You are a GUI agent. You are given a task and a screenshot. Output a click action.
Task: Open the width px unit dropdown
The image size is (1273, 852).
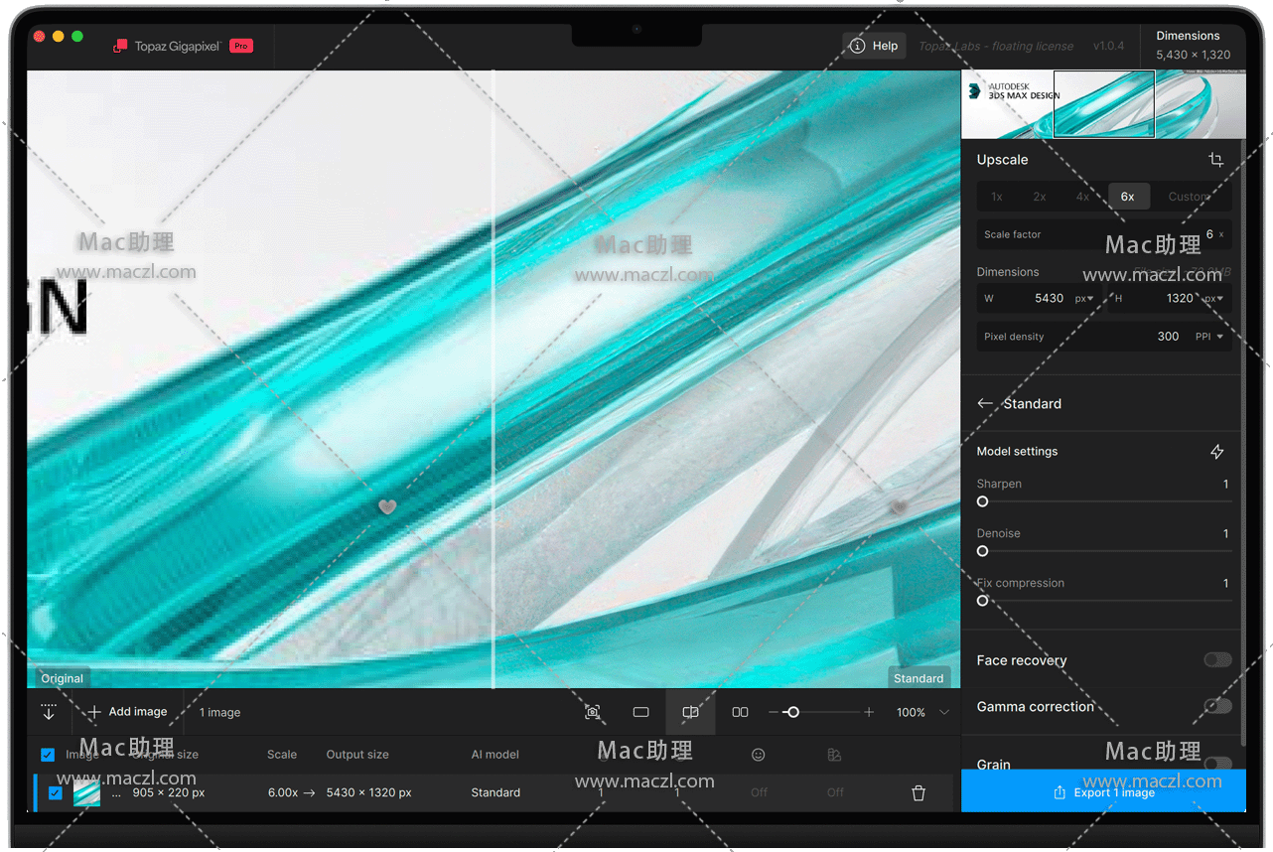coord(1083,298)
